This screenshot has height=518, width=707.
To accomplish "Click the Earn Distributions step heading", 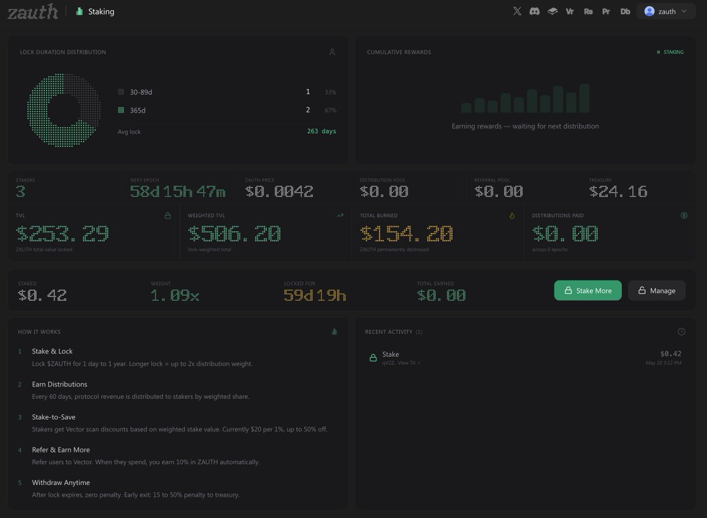I will (x=60, y=384).
